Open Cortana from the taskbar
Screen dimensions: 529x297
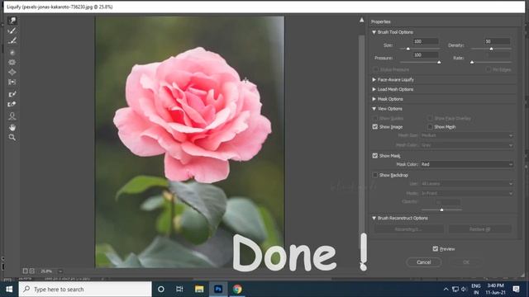click(x=161, y=289)
